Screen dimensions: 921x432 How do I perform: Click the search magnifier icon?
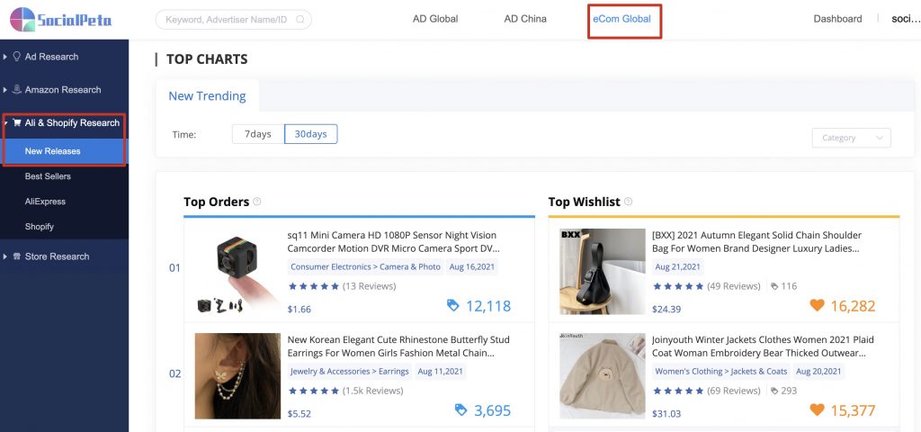(300, 20)
